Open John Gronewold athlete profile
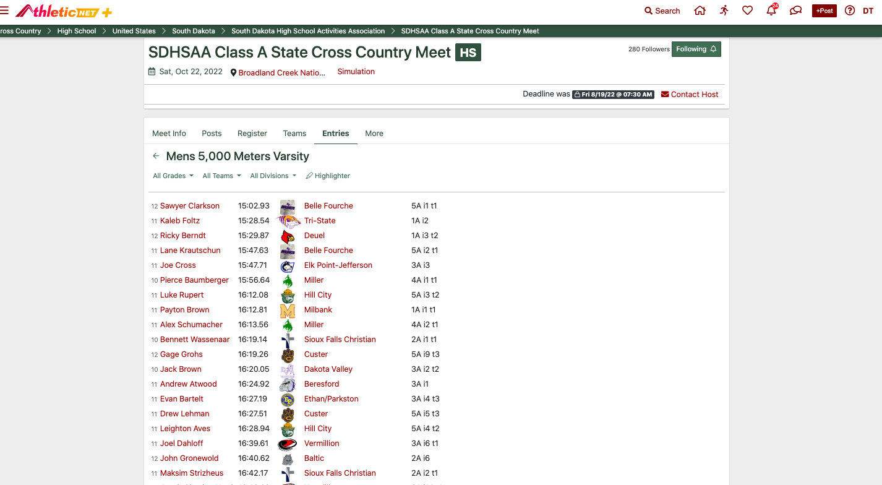The height and width of the screenshot is (485, 882). (x=189, y=458)
